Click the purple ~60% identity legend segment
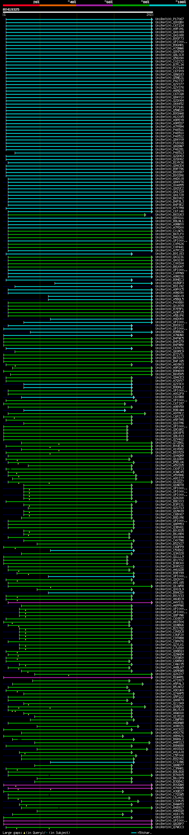The height and width of the screenshot is (835, 189). (95, 5)
